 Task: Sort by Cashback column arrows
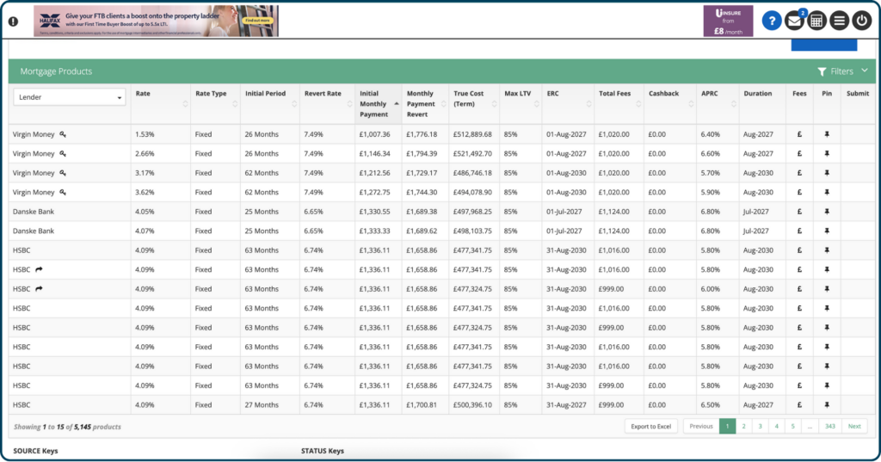(x=691, y=104)
